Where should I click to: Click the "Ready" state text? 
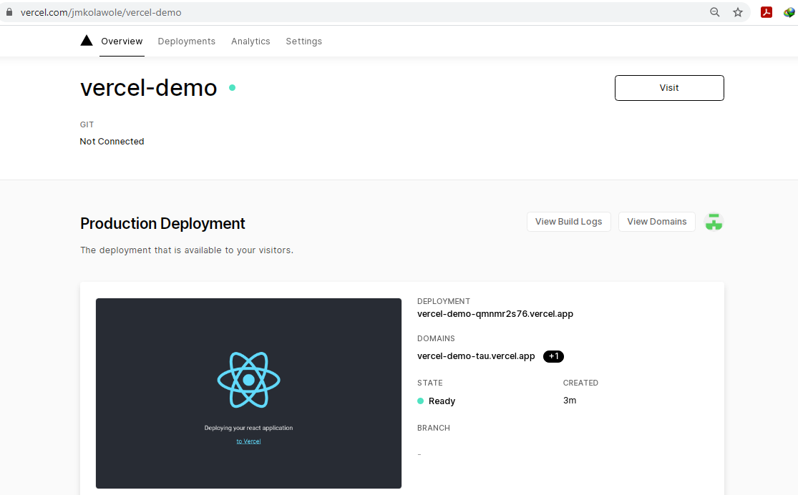click(442, 401)
